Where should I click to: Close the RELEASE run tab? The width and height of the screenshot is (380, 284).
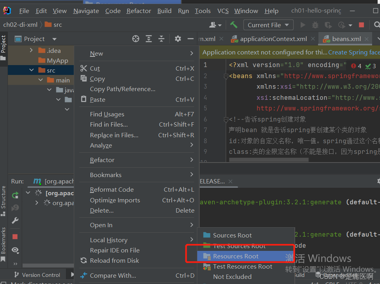[x=230, y=181]
